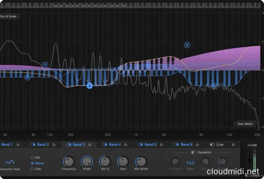Click the Win Q knob
The image size is (264, 179).
pos(105,161)
